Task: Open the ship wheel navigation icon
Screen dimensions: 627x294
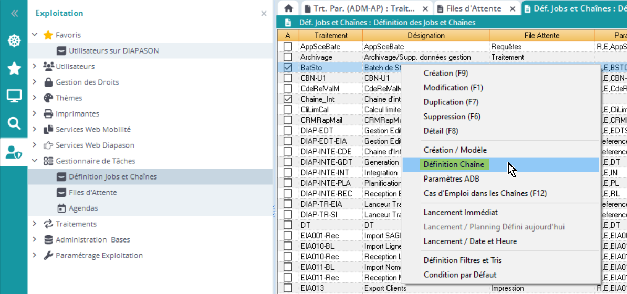Action: [x=14, y=40]
